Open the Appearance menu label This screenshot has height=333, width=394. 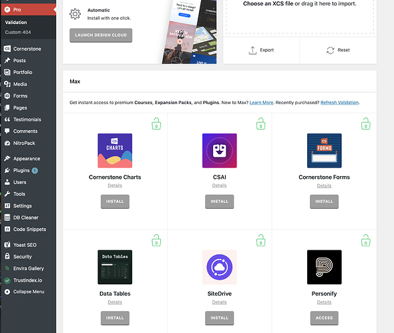[27, 159]
